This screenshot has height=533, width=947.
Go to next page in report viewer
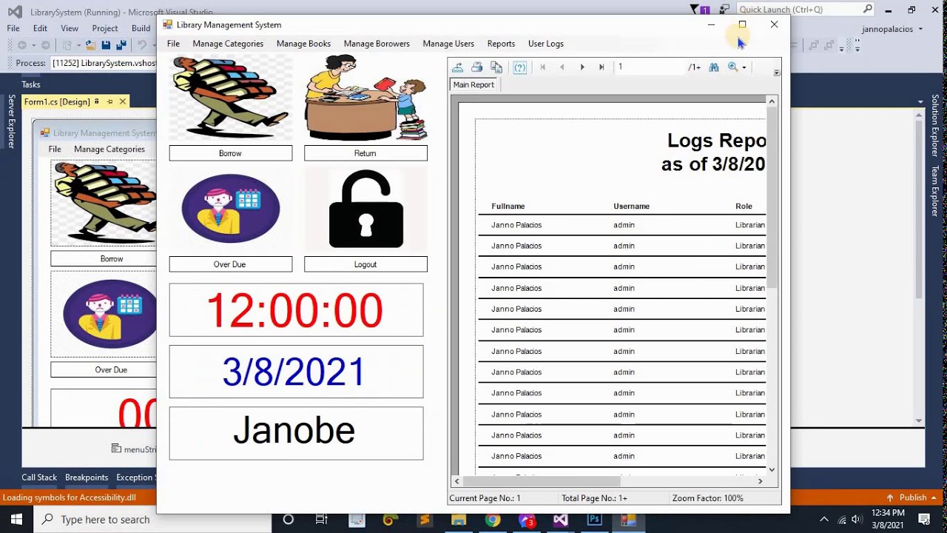pos(582,67)
